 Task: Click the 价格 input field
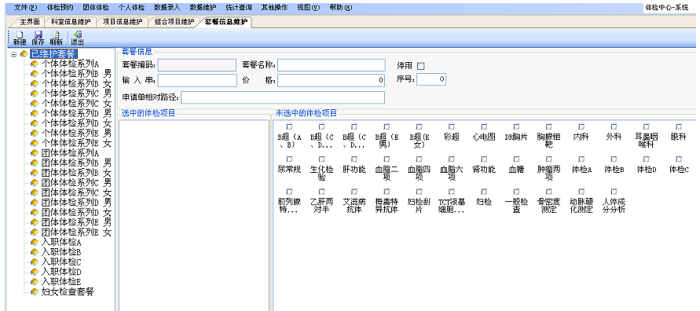[x=332, y=80]
